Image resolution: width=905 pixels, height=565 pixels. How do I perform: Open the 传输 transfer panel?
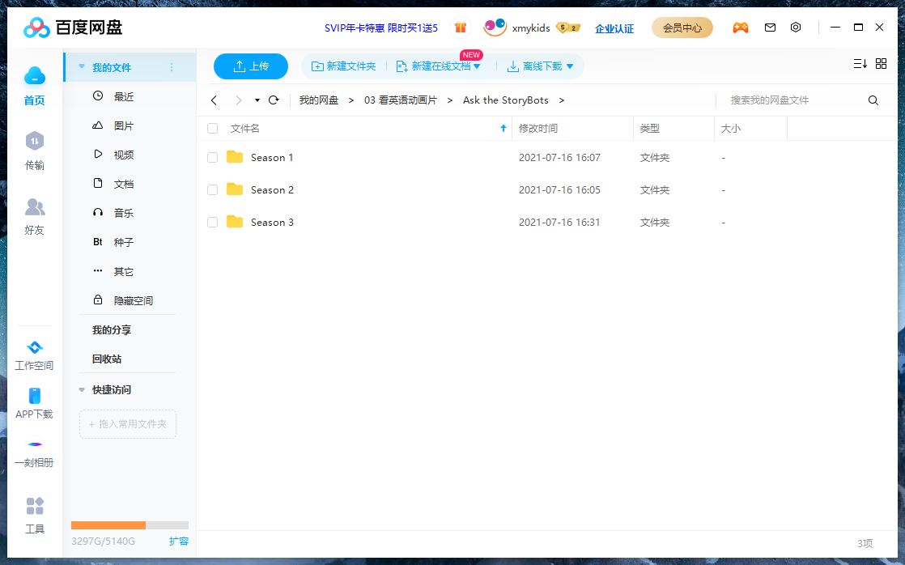click(x=35, y=141)
